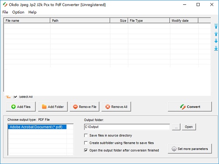Click Remove File button
219x164 pixels.
pos(85,107)
